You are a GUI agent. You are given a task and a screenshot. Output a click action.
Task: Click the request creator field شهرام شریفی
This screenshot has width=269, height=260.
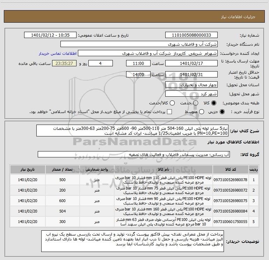point(148,53)
